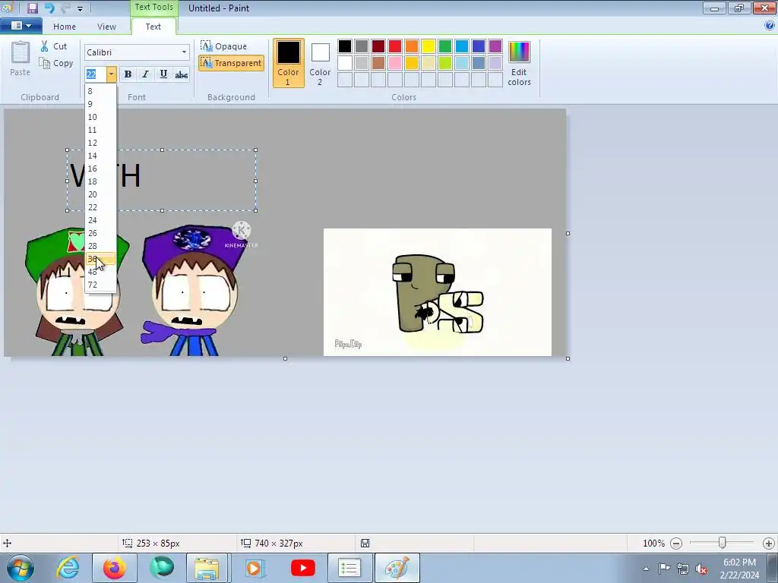Set text background to Opaque
The width and height of the screenshot is (778, 583).
coord(224,46)
